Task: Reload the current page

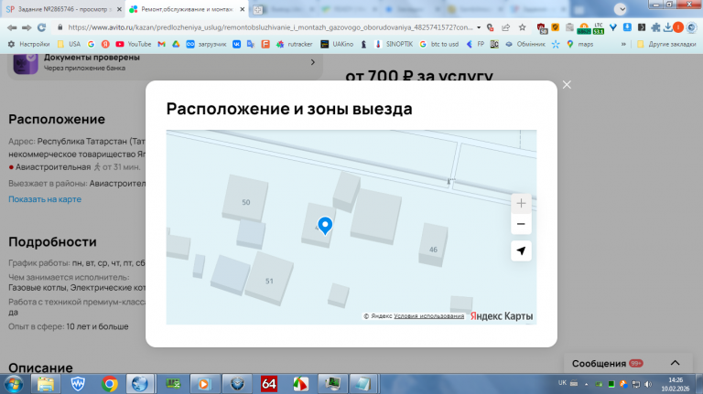Action: [x=42, y=27]
